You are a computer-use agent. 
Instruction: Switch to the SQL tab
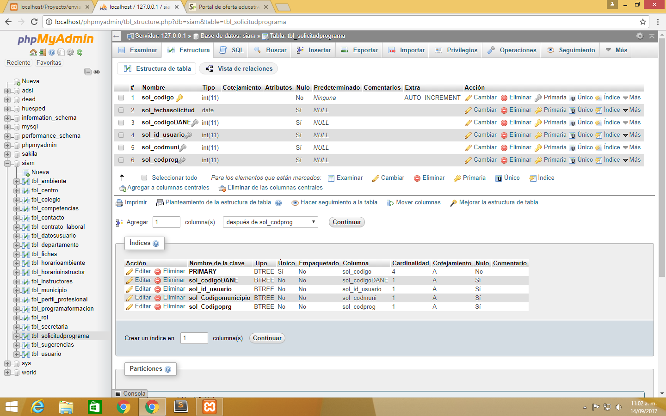232,50
